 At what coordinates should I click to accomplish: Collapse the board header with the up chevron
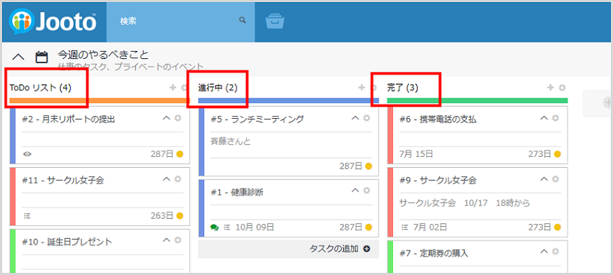18,57
